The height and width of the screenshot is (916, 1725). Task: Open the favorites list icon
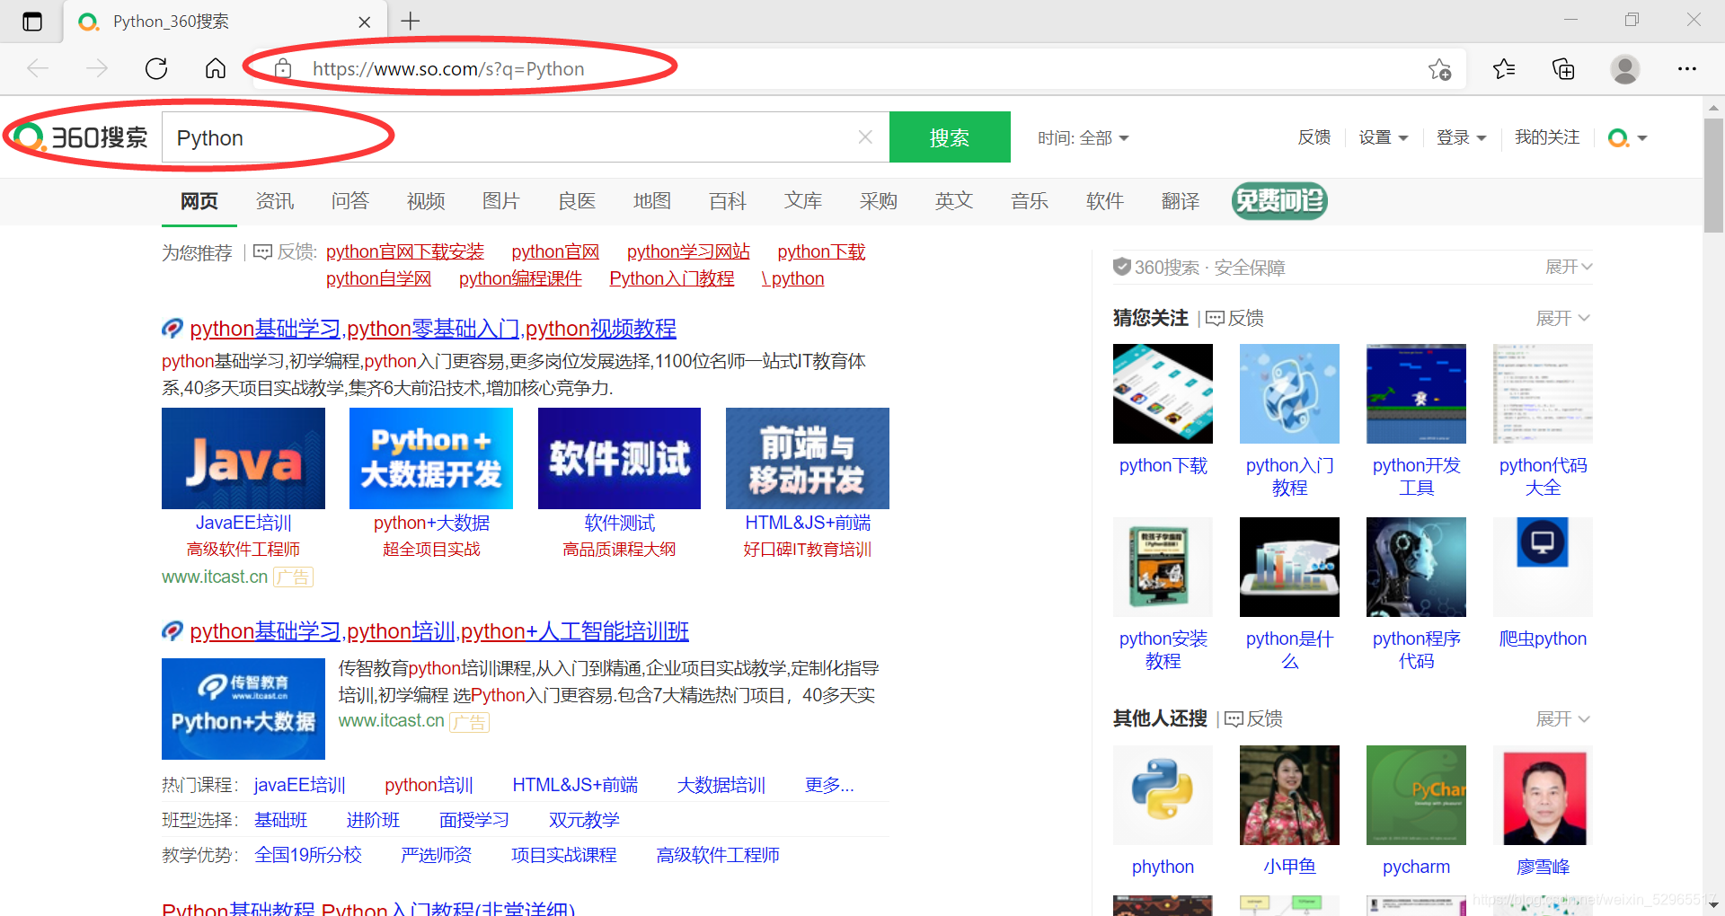tap(1504, 68)
